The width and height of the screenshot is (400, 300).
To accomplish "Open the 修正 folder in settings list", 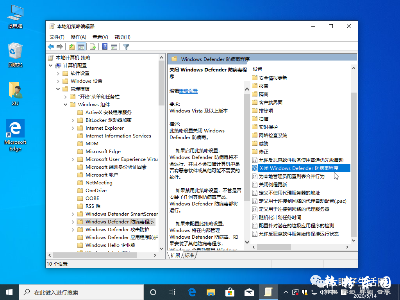I will tap(260, 152).
